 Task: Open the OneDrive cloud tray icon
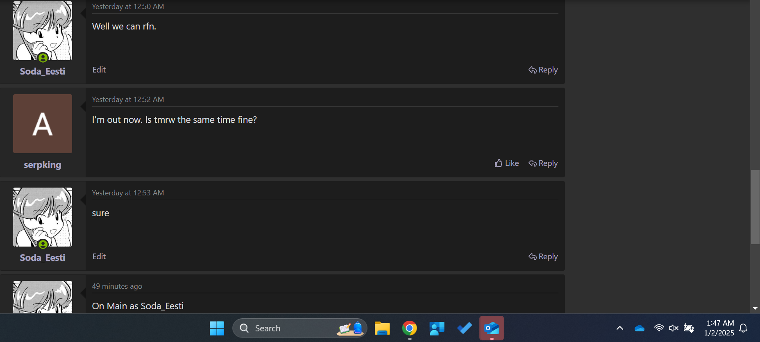[x=640, y=328]
